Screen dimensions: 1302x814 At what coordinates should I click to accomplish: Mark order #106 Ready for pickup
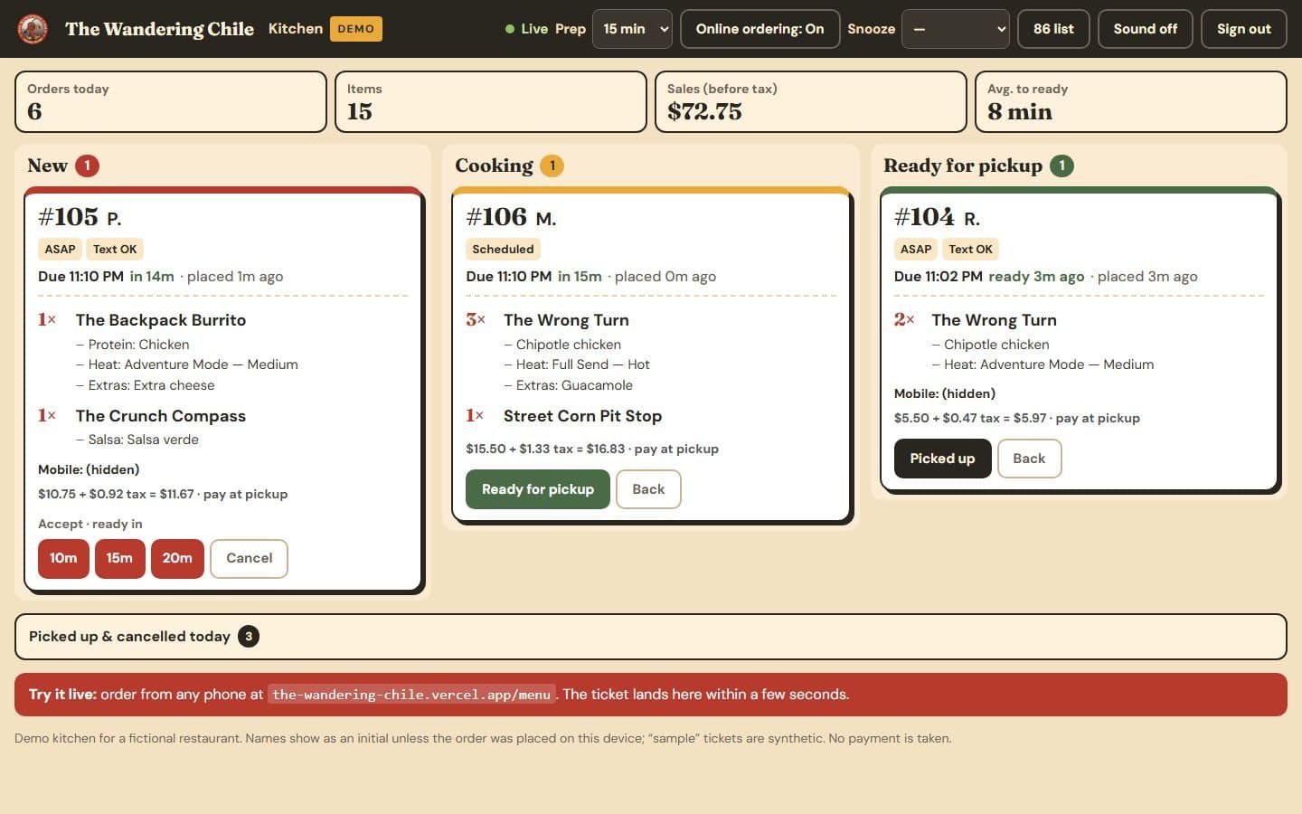coord(538,489)
